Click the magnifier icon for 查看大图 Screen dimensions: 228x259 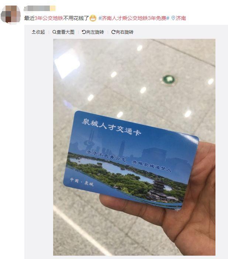click(x=54, y=32)
